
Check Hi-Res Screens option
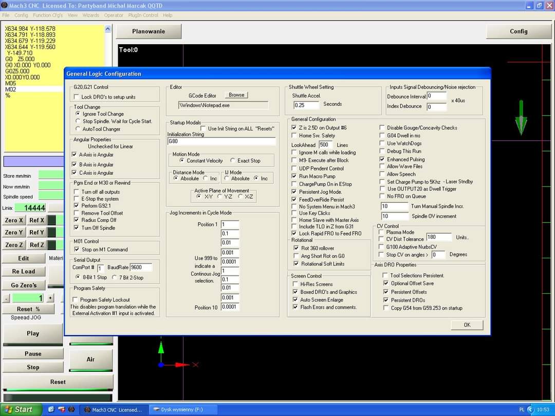pos(295,284)
